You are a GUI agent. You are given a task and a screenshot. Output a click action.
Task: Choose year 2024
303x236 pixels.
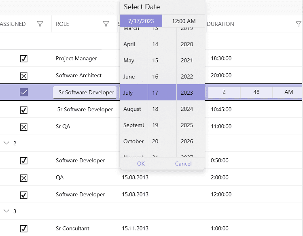(x=191, y=109)
